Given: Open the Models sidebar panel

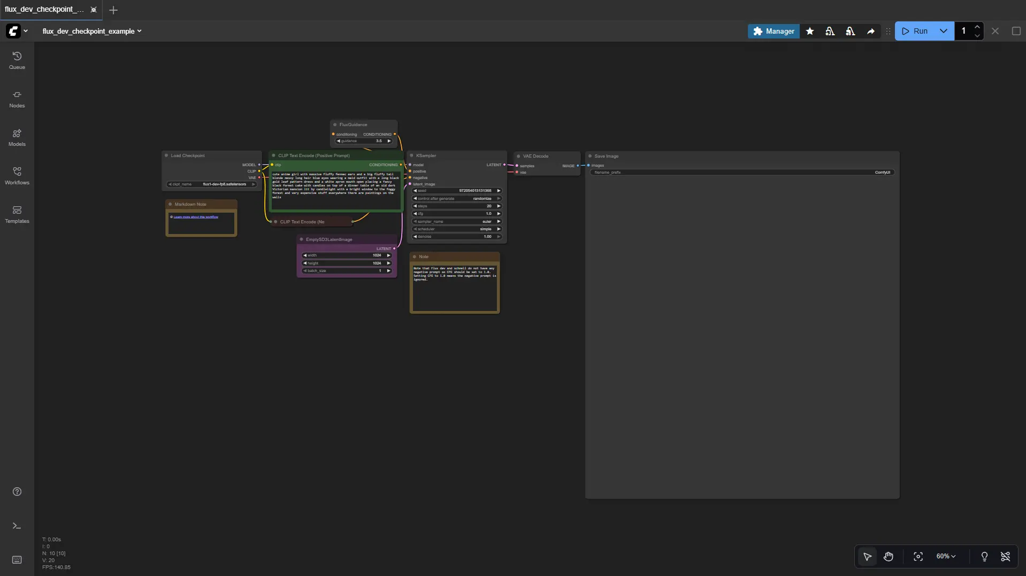Looking at the screenshot, I should tap(17, 137).
